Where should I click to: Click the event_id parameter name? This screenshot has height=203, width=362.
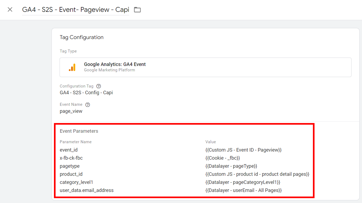click(69, 150)
